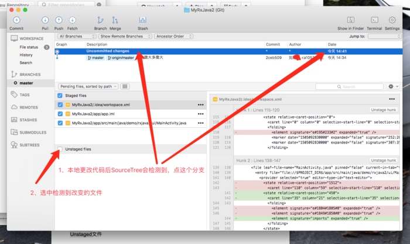Click the Push toolbar icon
This screenshot has width=410, height=244.
click(x=59, y=20)
